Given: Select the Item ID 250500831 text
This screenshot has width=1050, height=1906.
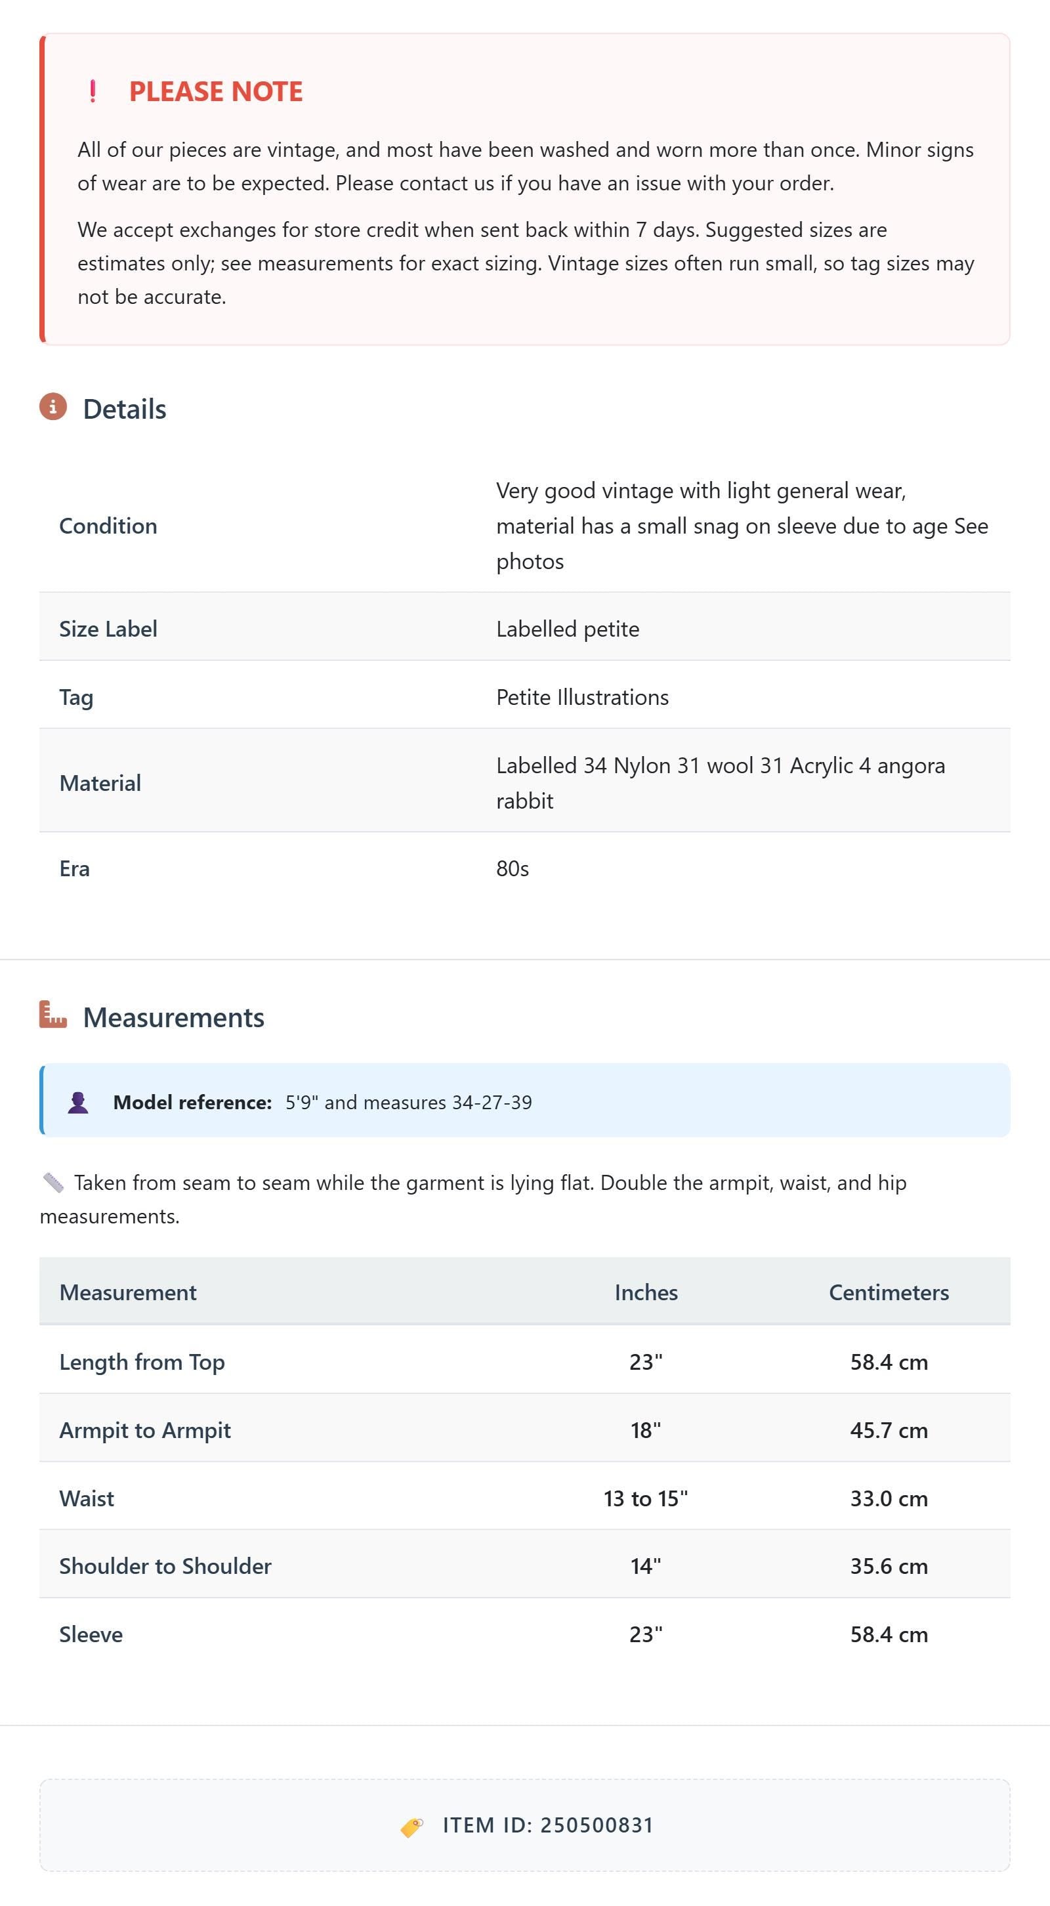Looking at the screenshot, I should tap(549, 1825).
